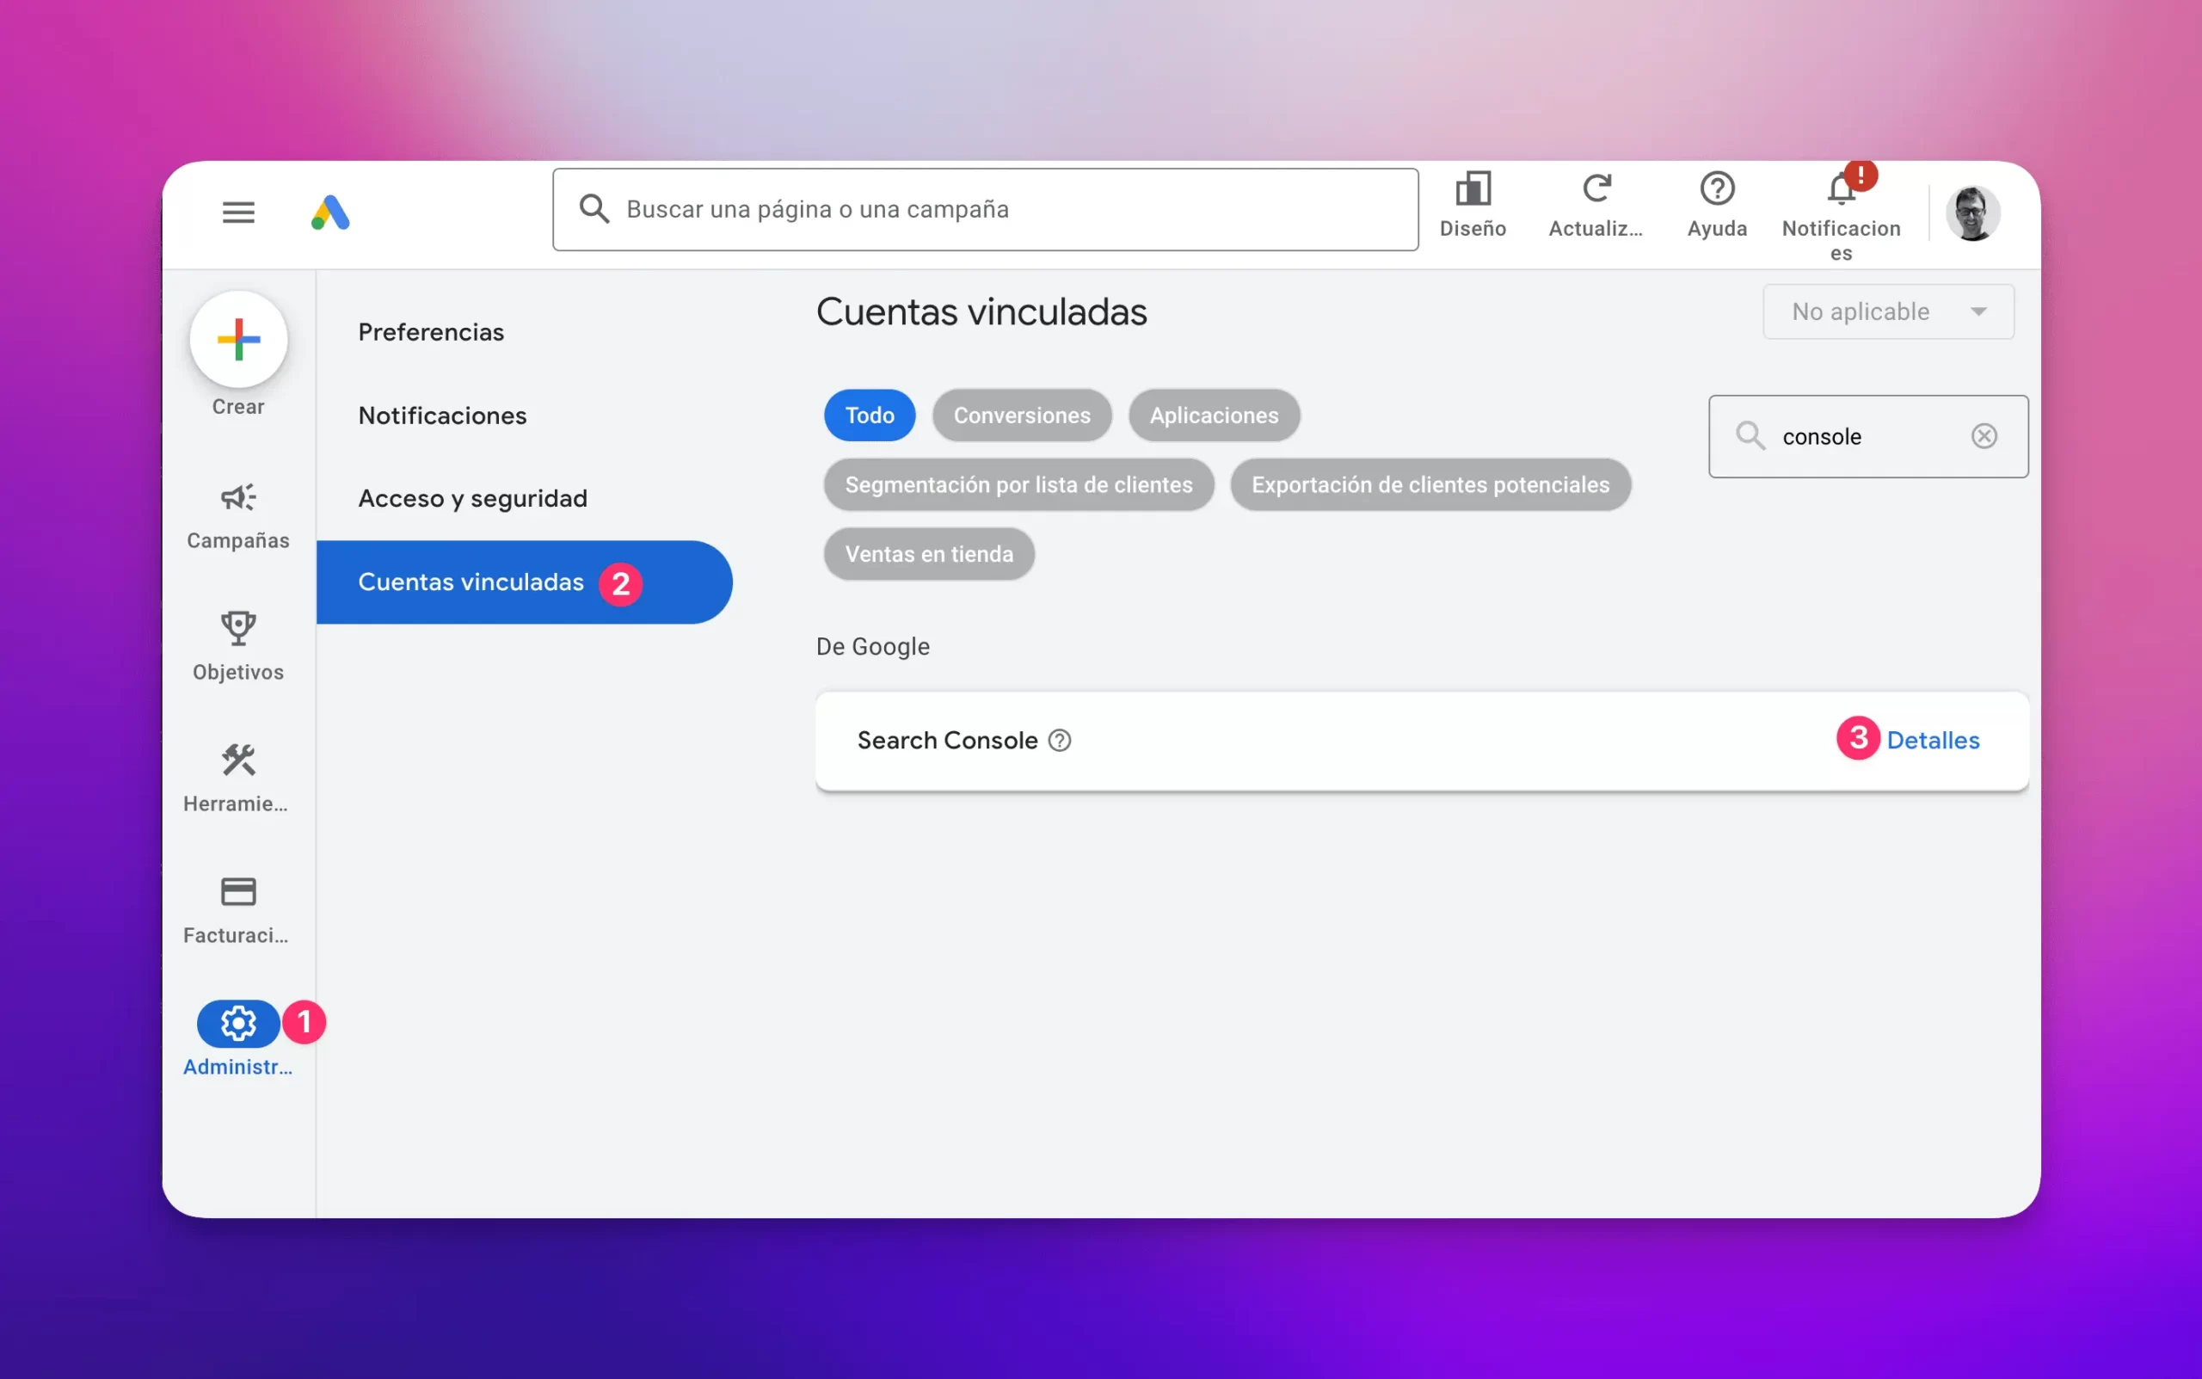The height and width of the screenshot is (1379, 2202).
Task: Open Acceso y seguridad menu item
Action: [x=472, y=499]
